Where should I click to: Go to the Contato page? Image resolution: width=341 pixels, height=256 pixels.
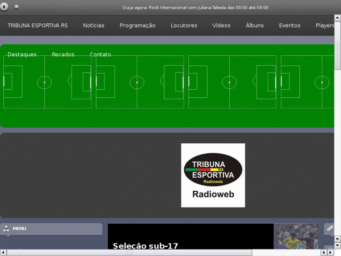[100, 54]
